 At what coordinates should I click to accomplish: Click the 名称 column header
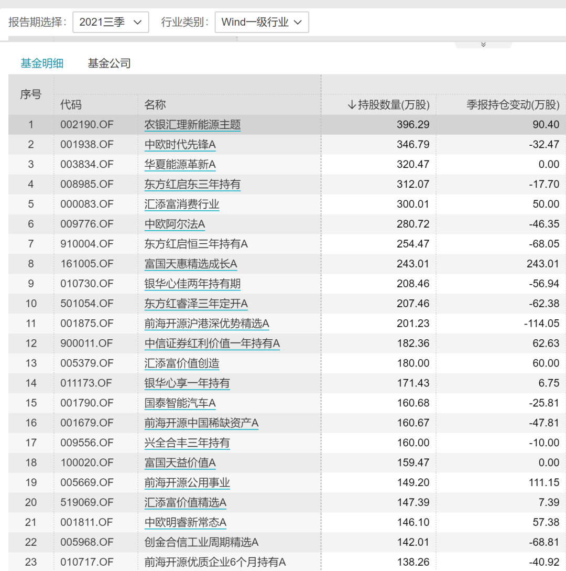tap(155, 105)
